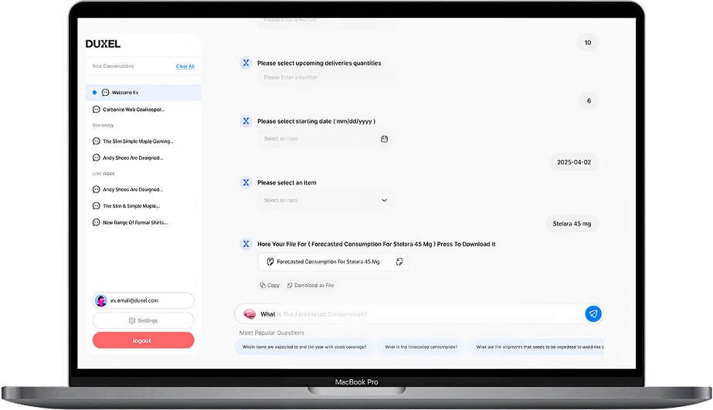Image resolution: width=713 pixels, height=410 pixels.
Task: Click the user avatar next to ex.email@duxel.com
Action: 101,300
